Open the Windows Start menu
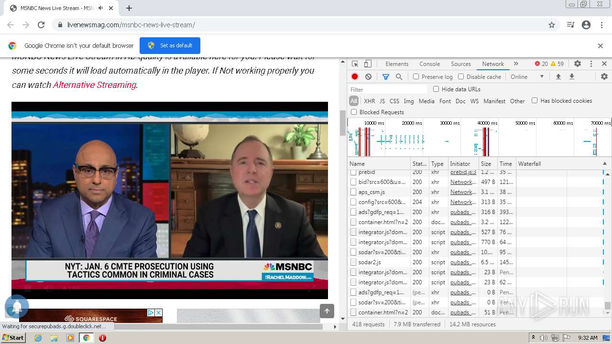Image resolution: width=612 pixels, height=344 pixels. 13,338
